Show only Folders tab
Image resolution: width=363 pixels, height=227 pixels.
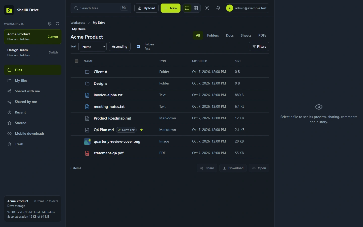pos(213,35)
